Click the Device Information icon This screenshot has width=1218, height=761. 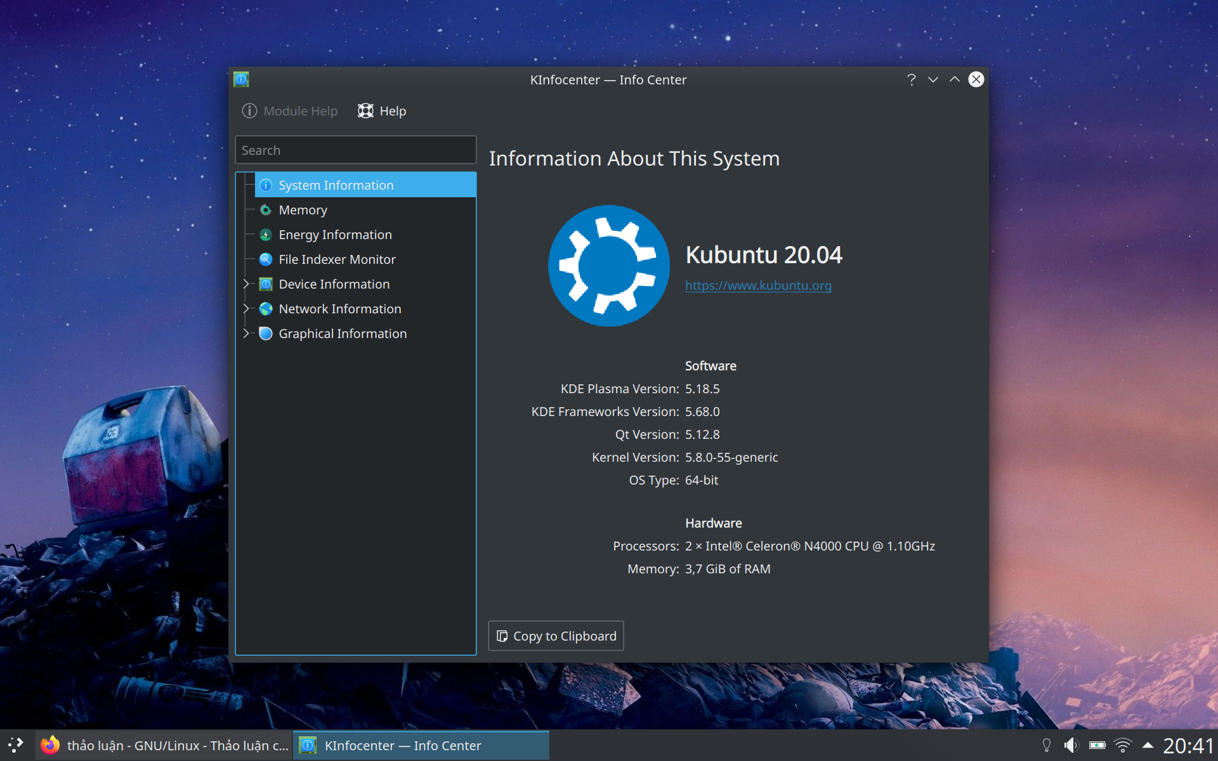point(266,284)
